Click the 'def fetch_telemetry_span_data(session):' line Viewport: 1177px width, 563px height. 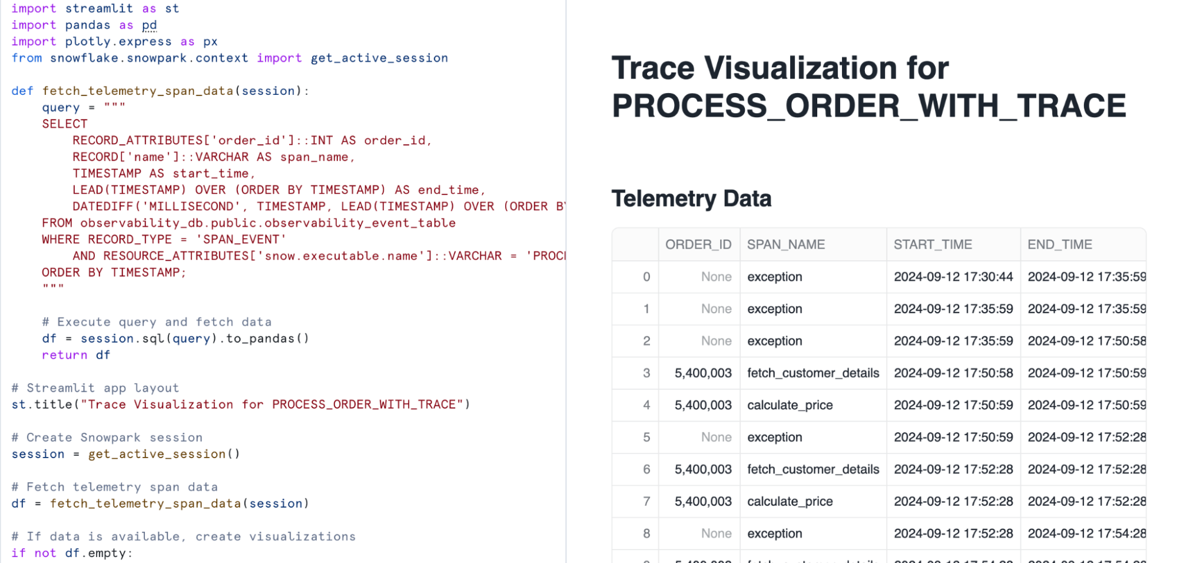[x=160, y=91]
